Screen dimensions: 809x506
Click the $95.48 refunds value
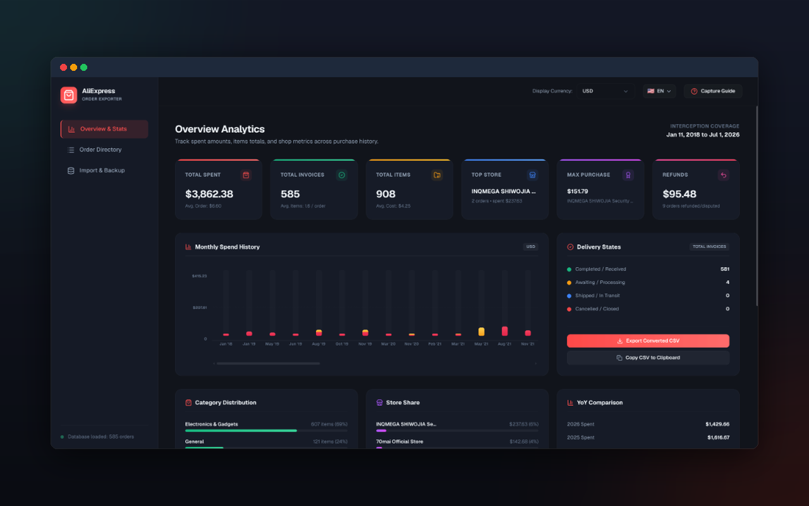(679, 194)
